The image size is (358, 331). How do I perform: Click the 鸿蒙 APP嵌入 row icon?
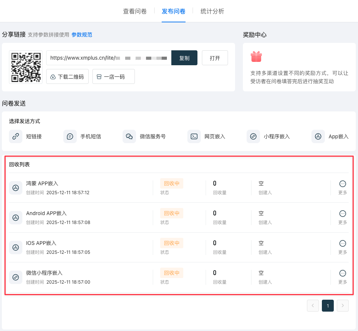[x=16, y=187]
